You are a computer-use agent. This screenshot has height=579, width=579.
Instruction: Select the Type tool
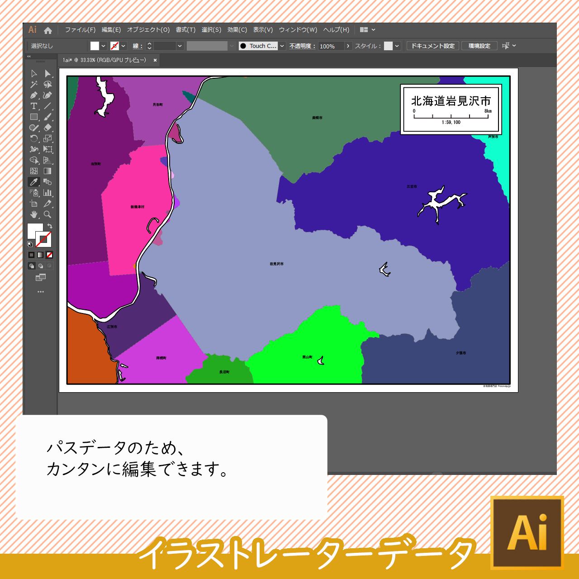point(34,106)
